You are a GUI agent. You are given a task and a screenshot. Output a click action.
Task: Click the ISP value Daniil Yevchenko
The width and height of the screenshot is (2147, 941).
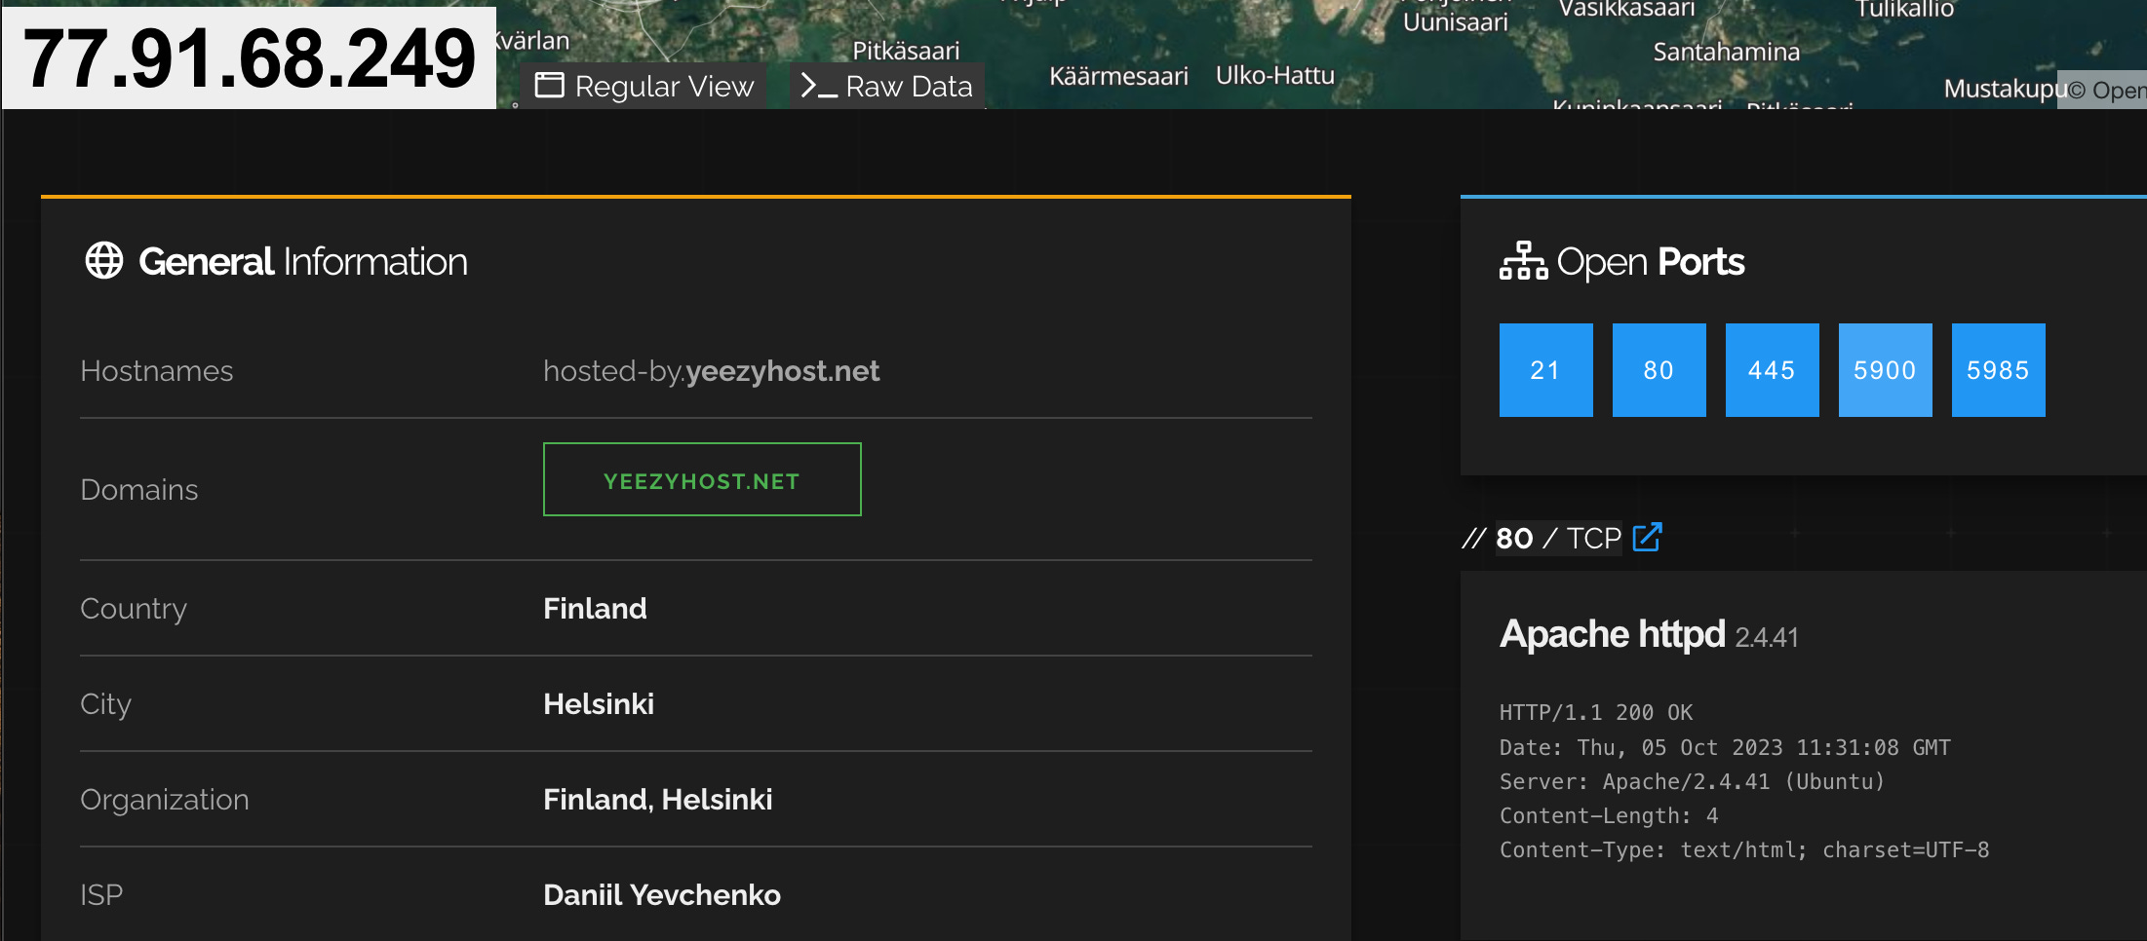pos(662,895)
